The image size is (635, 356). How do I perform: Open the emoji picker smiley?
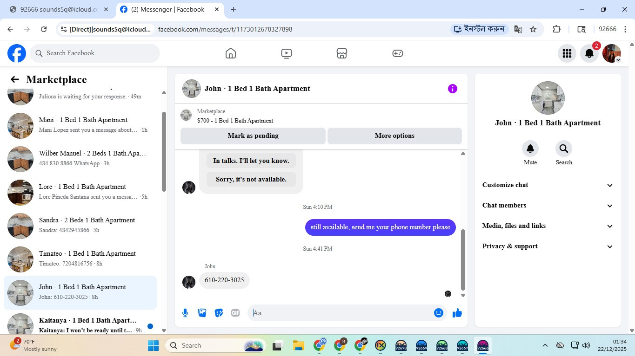pos(438,313)
